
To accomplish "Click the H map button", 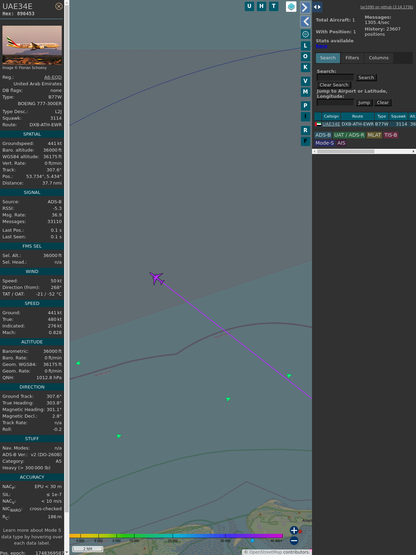I will 261,6.
